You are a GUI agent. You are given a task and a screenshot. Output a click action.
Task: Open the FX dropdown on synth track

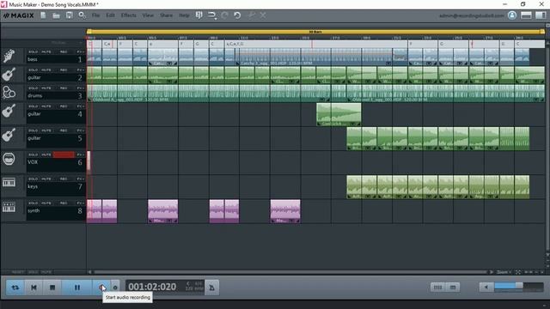click(x=80, y=203)
